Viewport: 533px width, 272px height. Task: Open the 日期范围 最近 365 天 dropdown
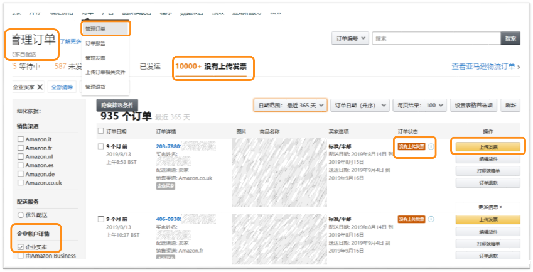point(290,105)
